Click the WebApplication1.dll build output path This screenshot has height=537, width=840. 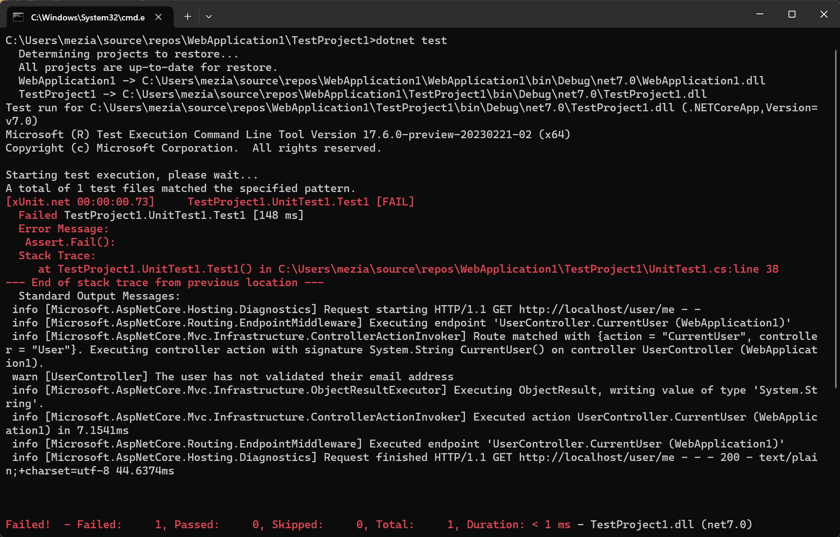pyautogui.click(x=453, y=81)
